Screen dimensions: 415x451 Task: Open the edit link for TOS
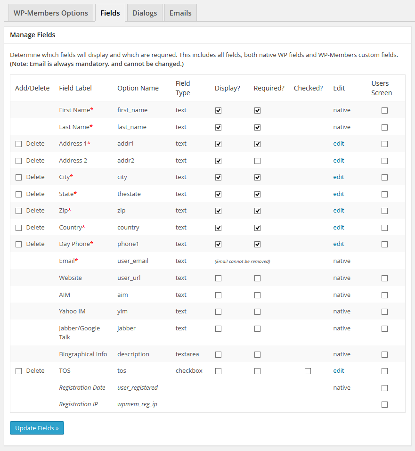click(x=339, y=371)
